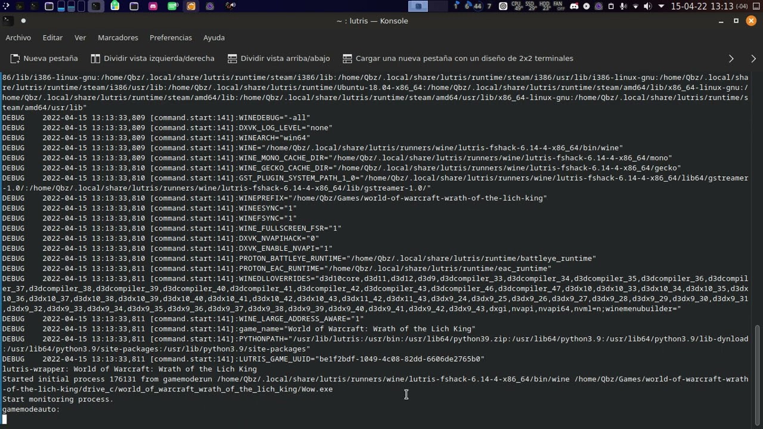Open the KDE application launcher
This screenshot has height=429, width=763.
(x=5, y=6)
